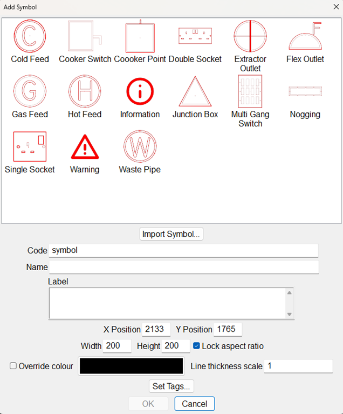Image resolution: width=343 pixels, height=414 pixels.
Task: Pick the Information symbol
Action: click(x=140, y=92)
